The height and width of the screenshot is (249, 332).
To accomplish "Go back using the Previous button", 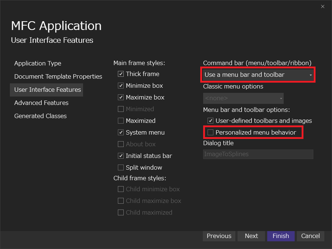I will pos(219,236).
